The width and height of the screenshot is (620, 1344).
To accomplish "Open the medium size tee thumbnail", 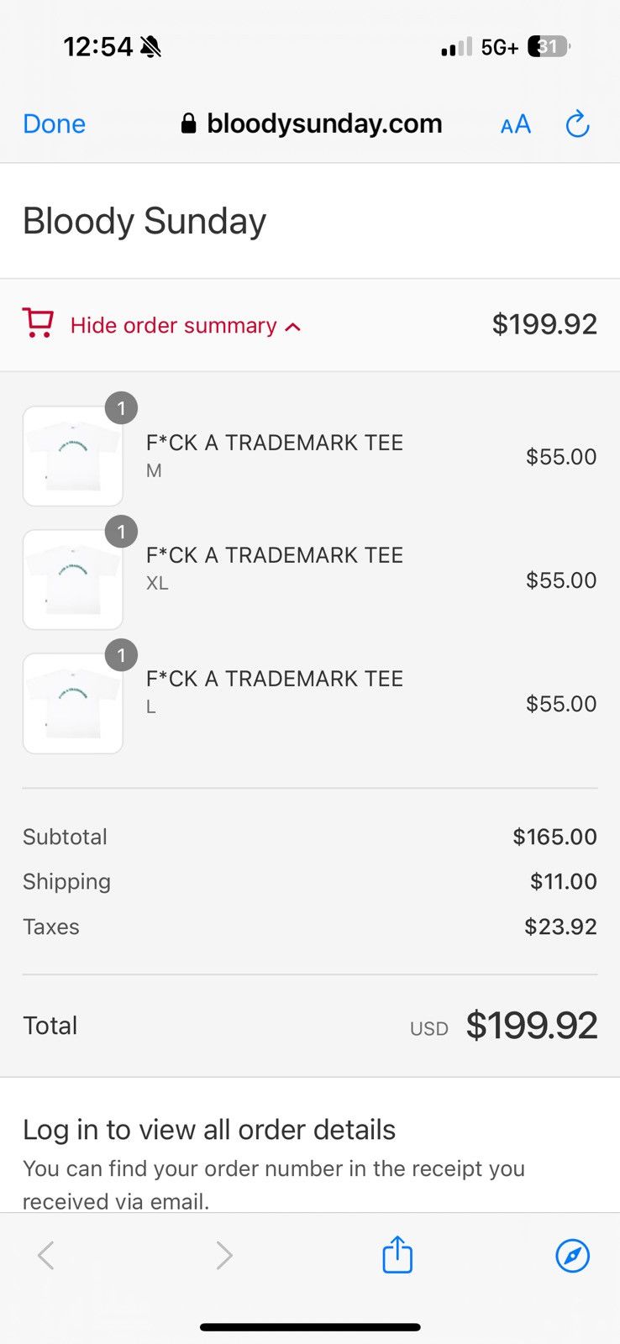I will coord(73,456).
